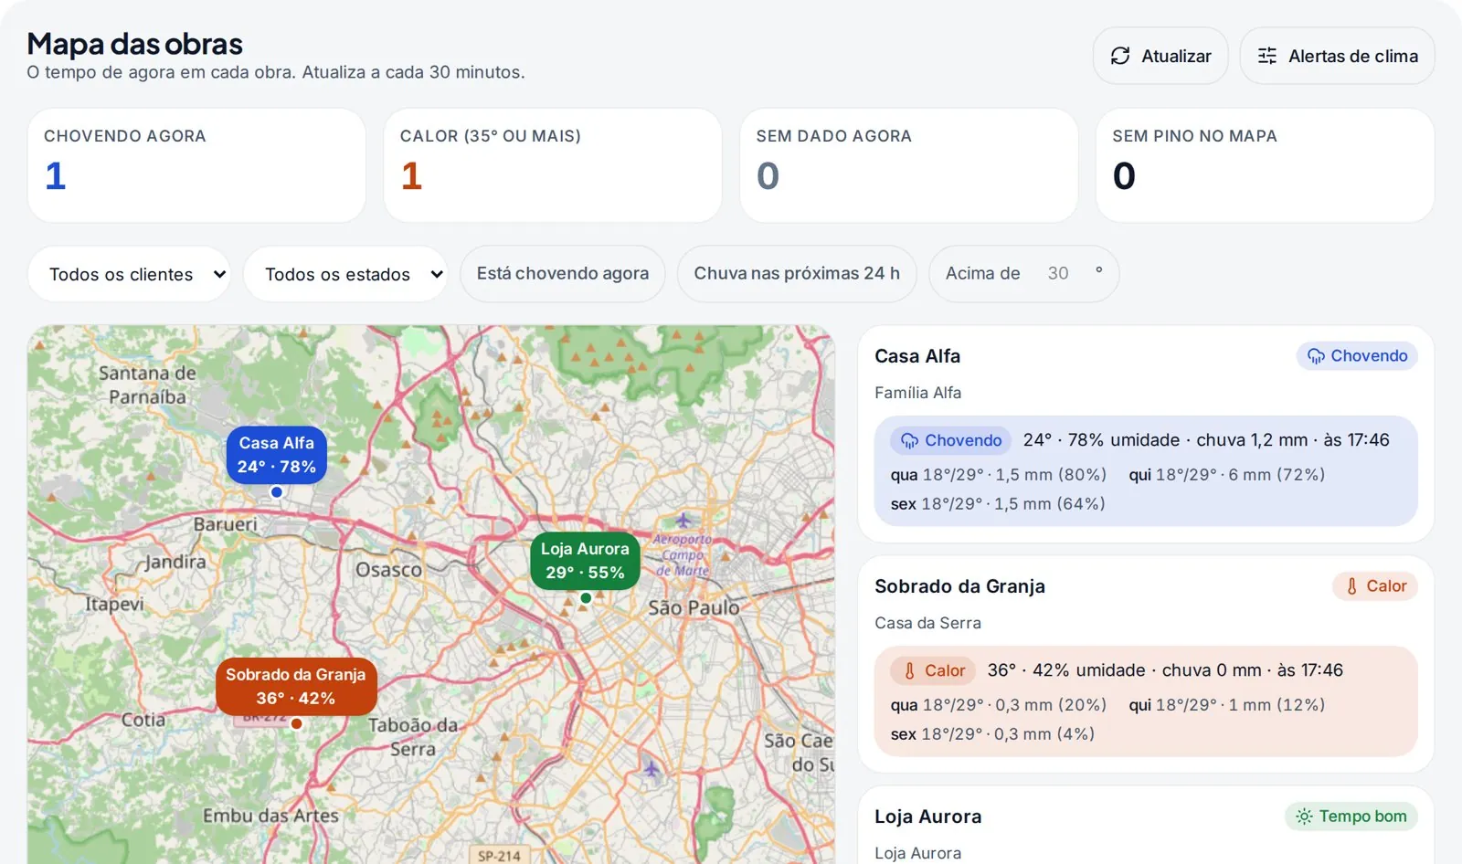Click the sun icon in Tempo bom badge
This screenshot has width=1462, height=864.
pyautogui.click(x=1304, y=817)
